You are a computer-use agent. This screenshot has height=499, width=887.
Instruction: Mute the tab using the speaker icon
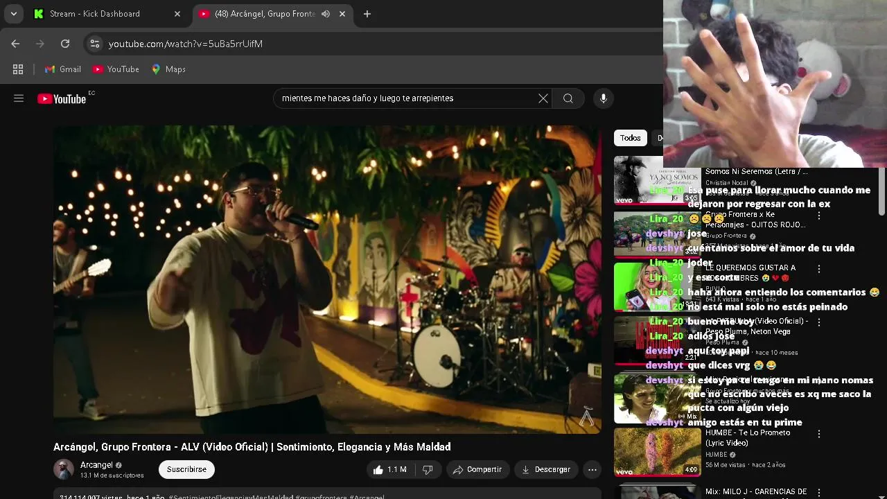point(326,14)
